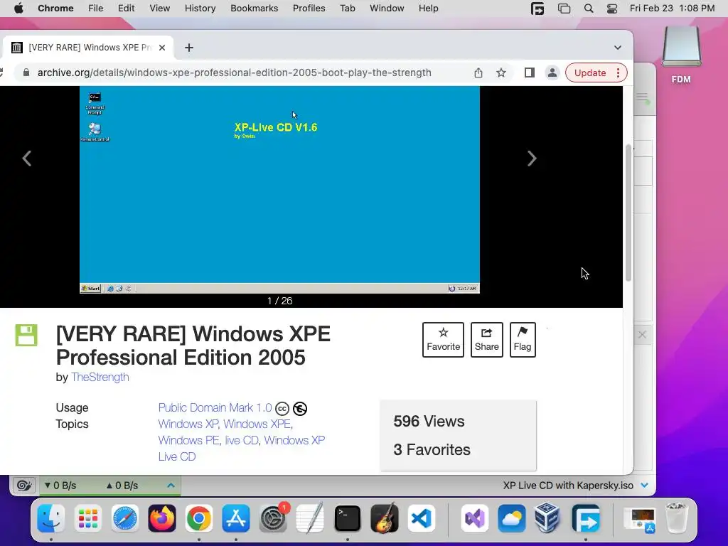Open the Windows XPE topic link
The height and width of the screenshot is (546, 728).
[257, 424]
